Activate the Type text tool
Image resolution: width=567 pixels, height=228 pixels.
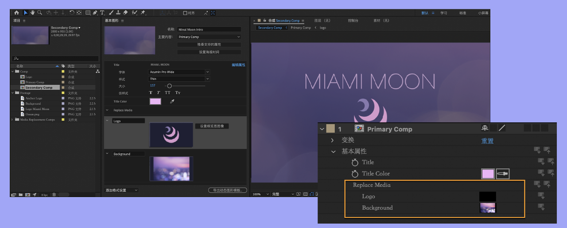102,13
